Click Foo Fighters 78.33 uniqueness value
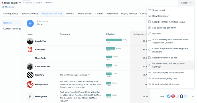Viewport: 197px width, 103px height. pos(145,96)
